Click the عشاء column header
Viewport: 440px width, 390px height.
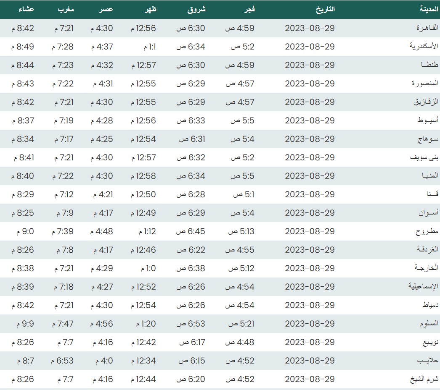pos(27,10)
